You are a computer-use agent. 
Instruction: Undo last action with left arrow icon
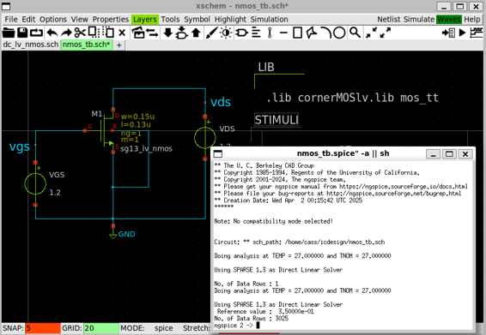click(x=52, y=33)
